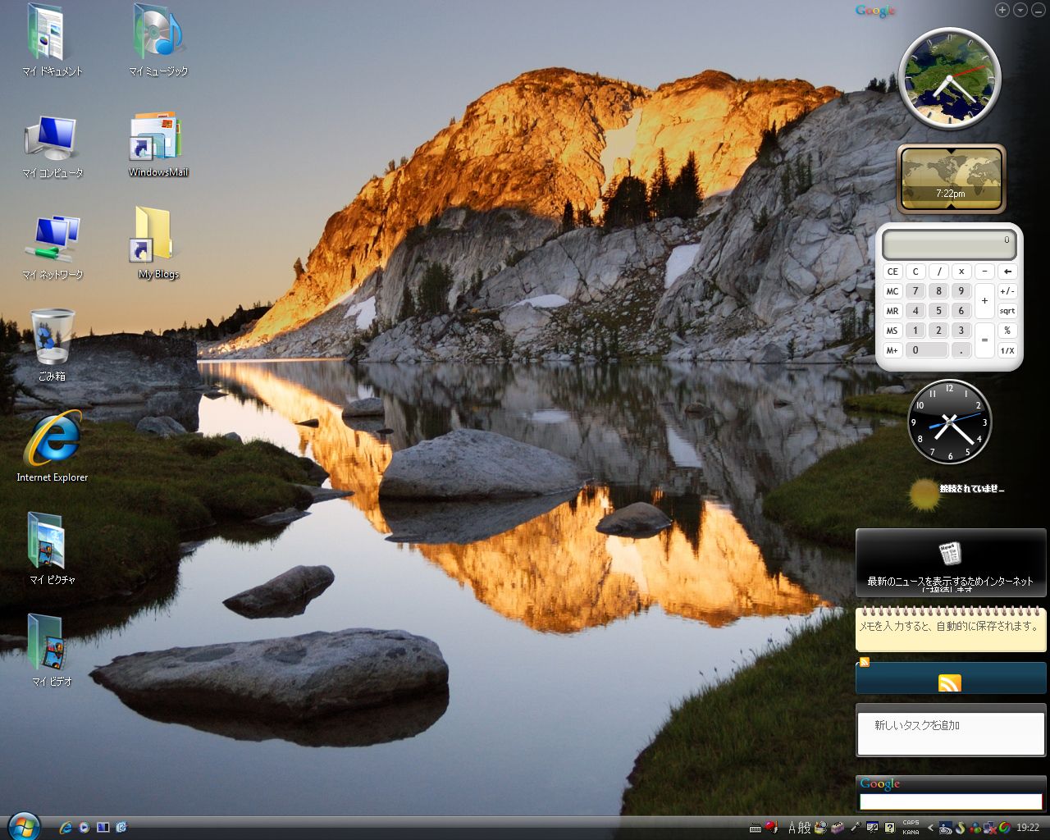Click the swirl-shaped system tray icon
1050x840 pixels.
(961, 828)
